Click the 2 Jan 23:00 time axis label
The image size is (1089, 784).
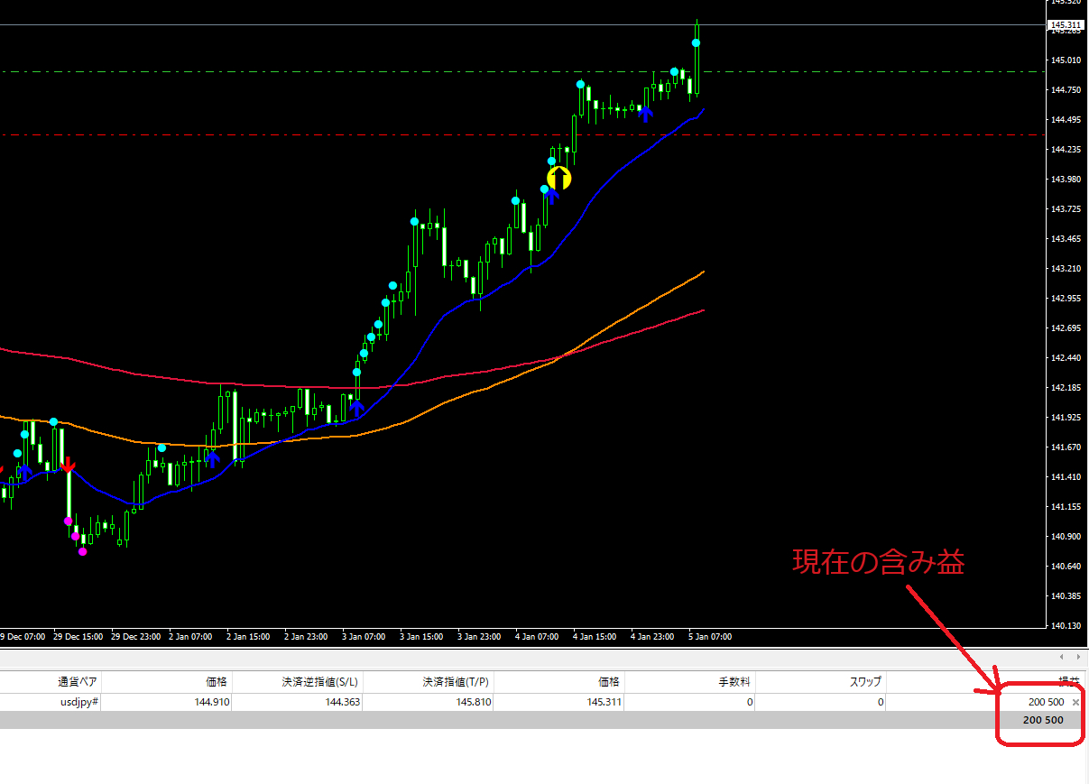pyautogui.click(x=306, y=637)
